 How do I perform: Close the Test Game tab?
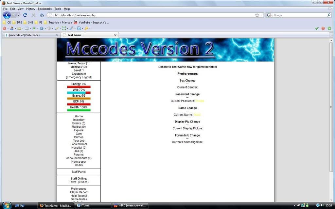click(x=115, y=35)
